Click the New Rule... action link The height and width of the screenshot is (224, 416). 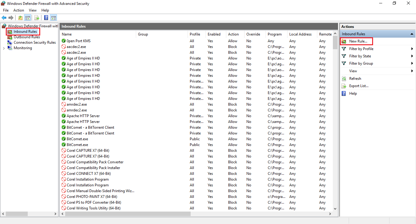pos(358,41)
